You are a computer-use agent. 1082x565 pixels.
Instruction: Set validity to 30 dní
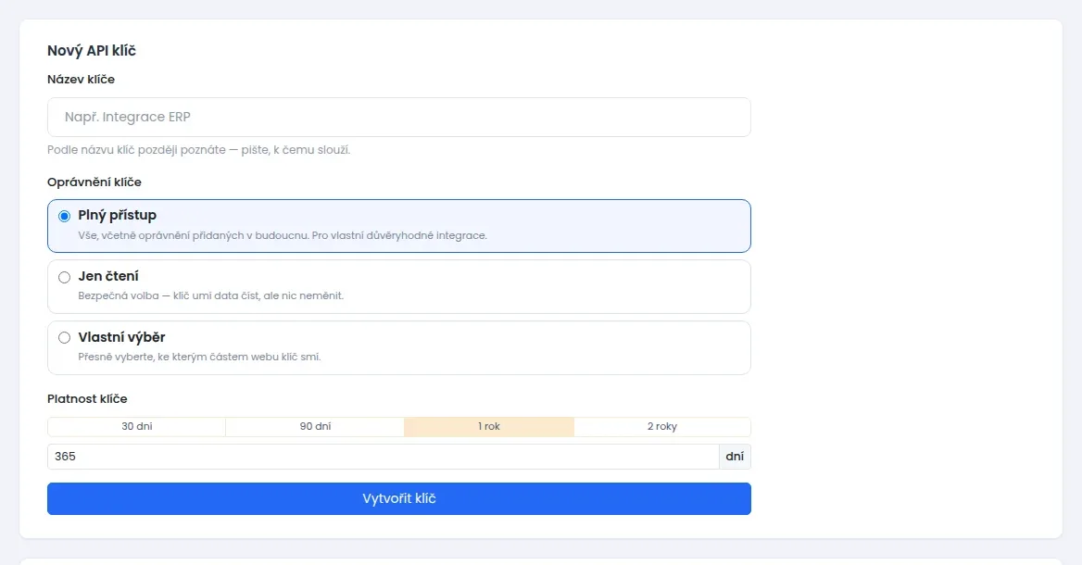click(x=136, y=426)
